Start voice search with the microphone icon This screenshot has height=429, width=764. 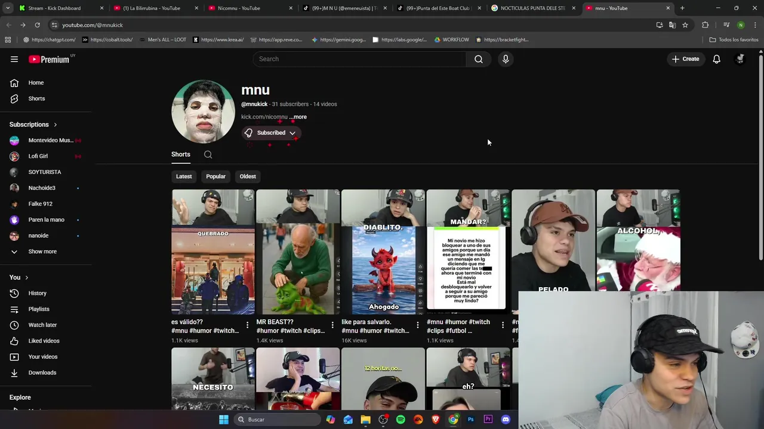pos(506,59)
